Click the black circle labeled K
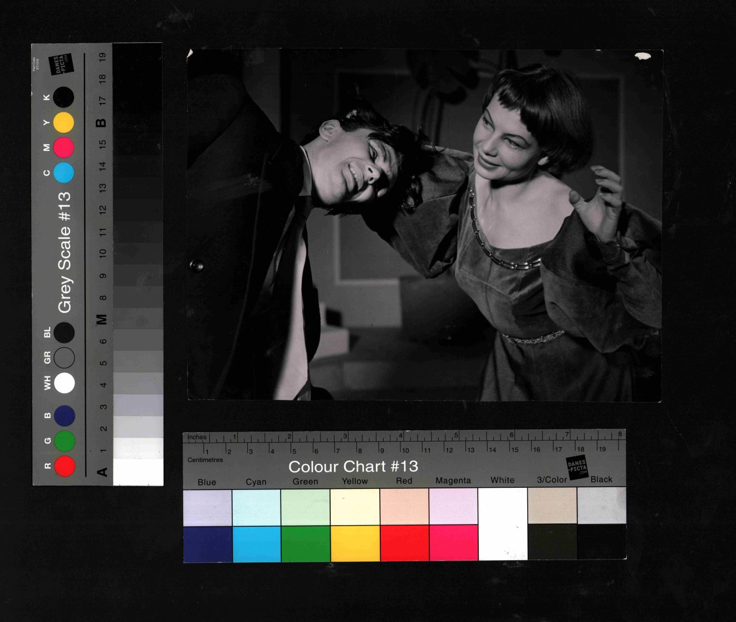Viewport: 736px width, 622px height. (x=64, y=97)
